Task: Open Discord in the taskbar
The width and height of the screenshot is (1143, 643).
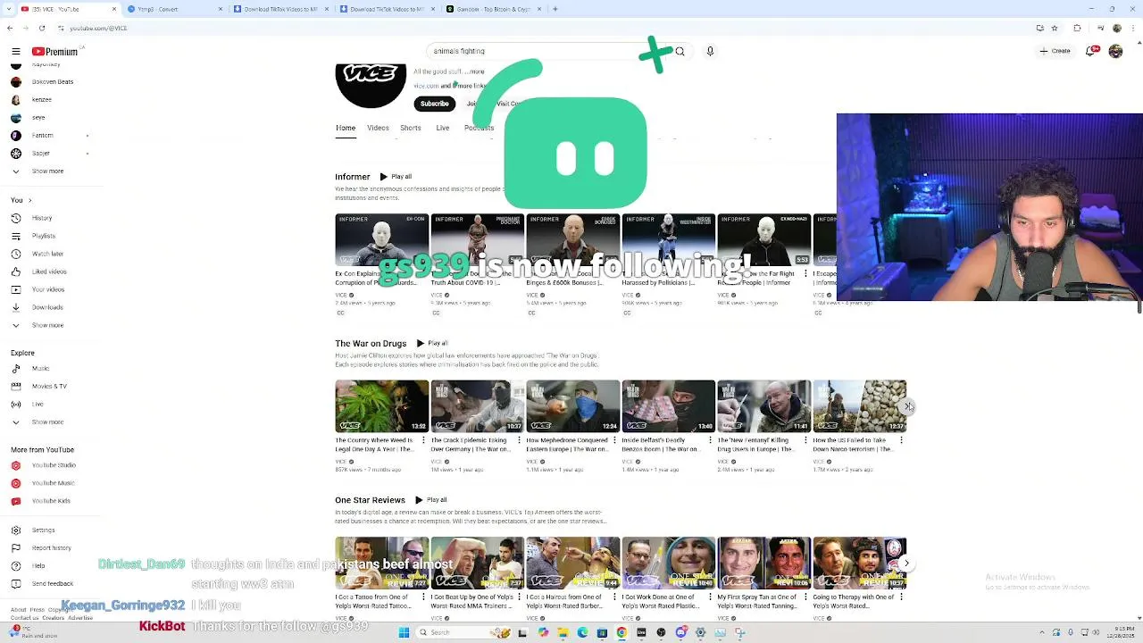Action: point(680,632)
